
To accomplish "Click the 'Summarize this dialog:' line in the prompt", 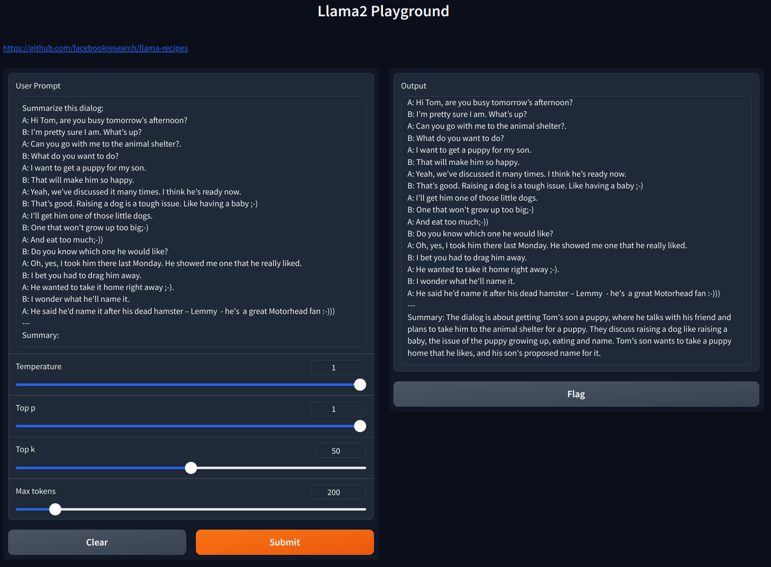I will coord(63,108).
